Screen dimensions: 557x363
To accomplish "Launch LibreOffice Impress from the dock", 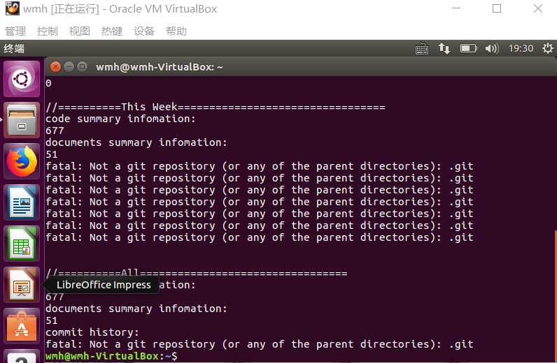I will 22,285.
